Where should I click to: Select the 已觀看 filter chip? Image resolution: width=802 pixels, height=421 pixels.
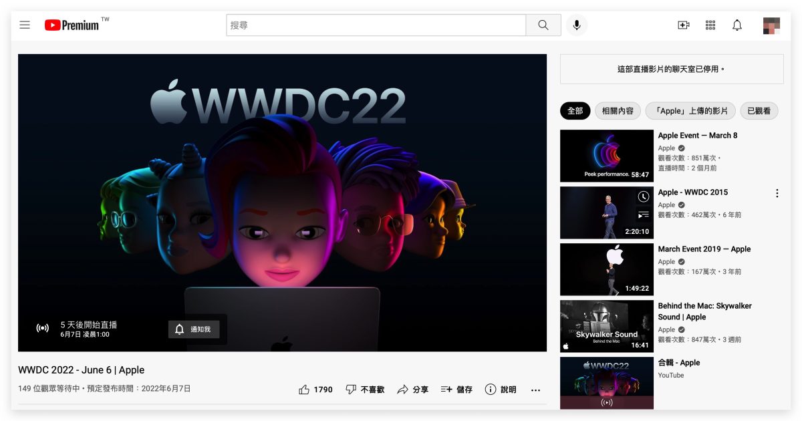[759, 111]
